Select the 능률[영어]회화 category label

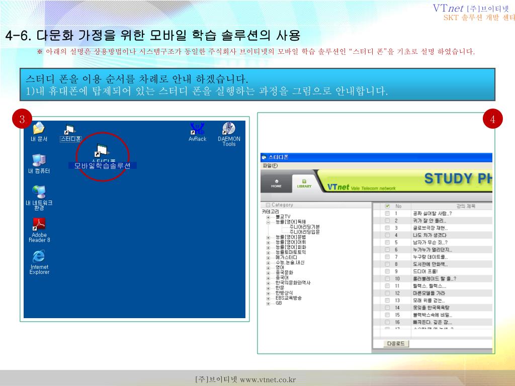tap(291, 247)
